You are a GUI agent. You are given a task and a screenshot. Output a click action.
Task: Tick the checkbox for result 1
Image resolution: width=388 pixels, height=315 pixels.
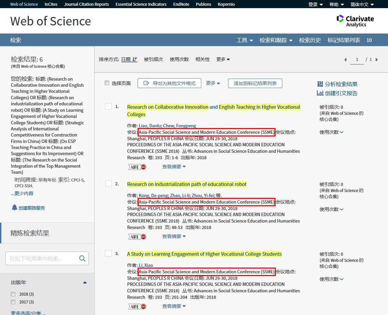(108, 107)
